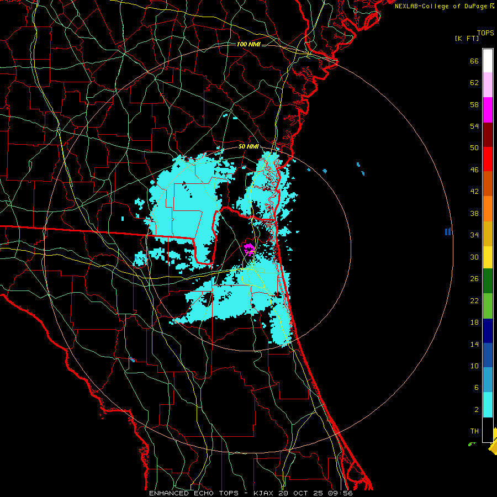Select the 10 legend value
The width and height of the screenshot is (497, 497).
(474, 366)
